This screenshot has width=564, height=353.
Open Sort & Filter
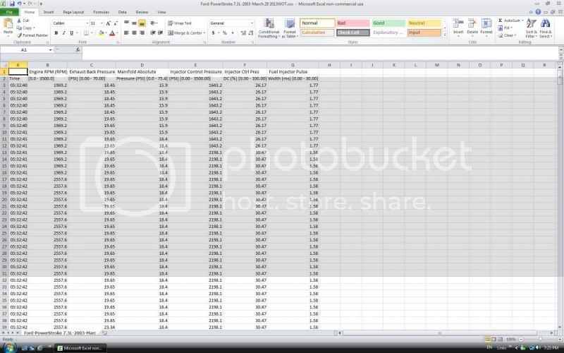[x=531, y=28]
